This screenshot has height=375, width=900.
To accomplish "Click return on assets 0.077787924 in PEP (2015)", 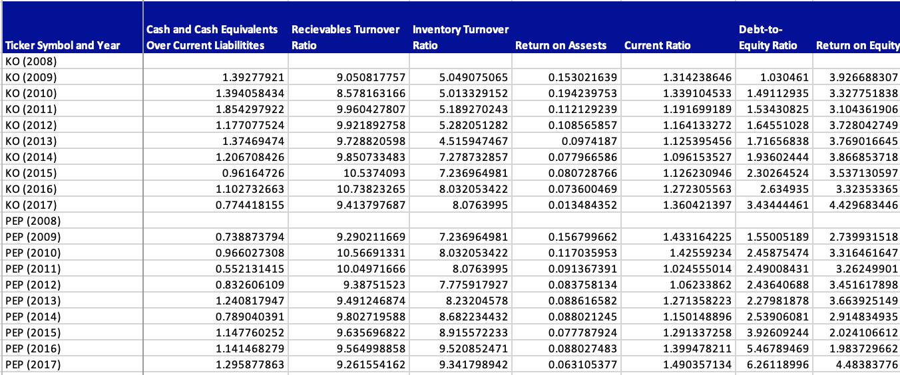I will pos(566,332).
